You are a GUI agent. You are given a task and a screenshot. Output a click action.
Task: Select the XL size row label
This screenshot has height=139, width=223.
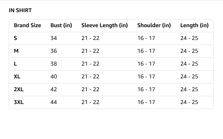(x=17, y=77)
